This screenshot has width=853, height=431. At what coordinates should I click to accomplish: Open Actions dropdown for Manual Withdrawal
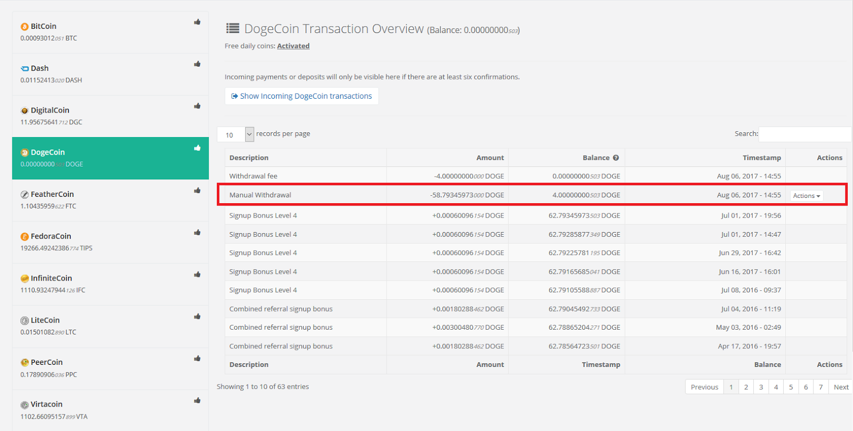pyautogui.click(x=807, y=196)
